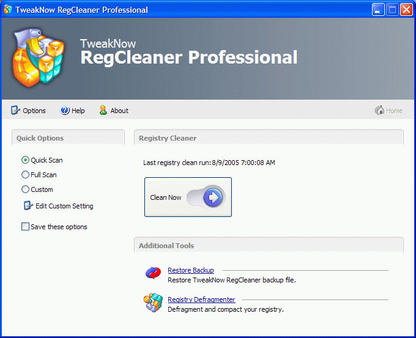Enable the Save these options checkbox
This screenshot has height=338, width=416.
tap(25, 226)
